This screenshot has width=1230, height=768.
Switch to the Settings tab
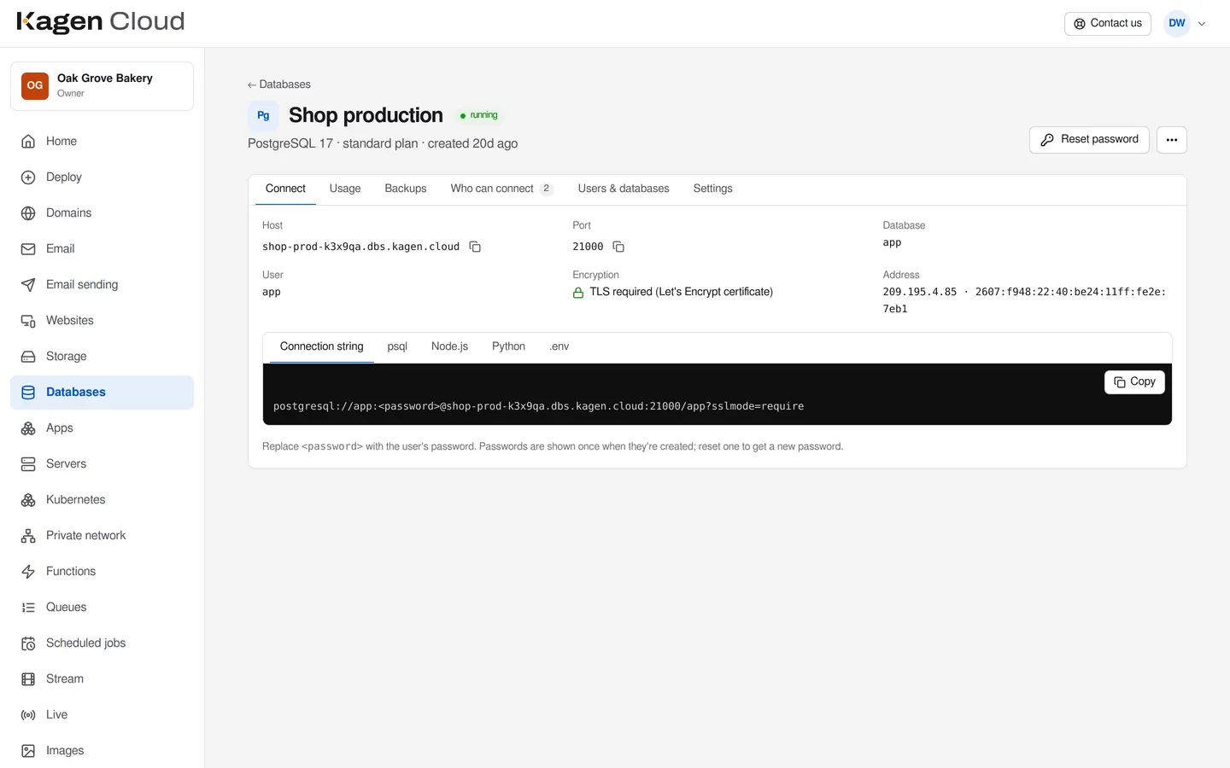click(713, 189)
